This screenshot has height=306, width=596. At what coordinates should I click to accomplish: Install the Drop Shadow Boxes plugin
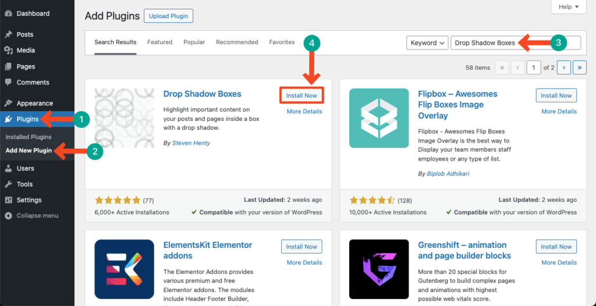click(301, 95)
